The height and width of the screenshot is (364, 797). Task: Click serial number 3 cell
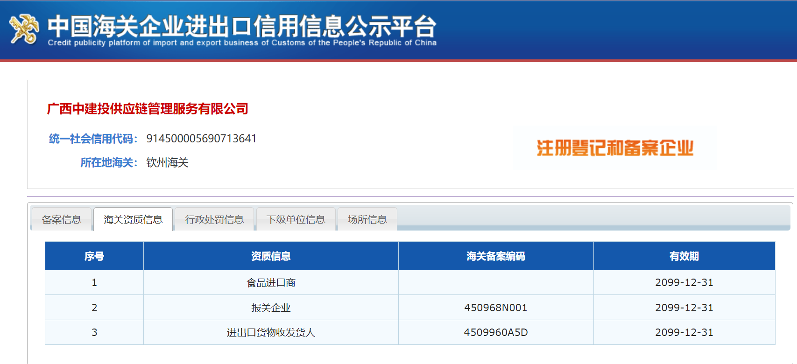(x=94, y=332)
